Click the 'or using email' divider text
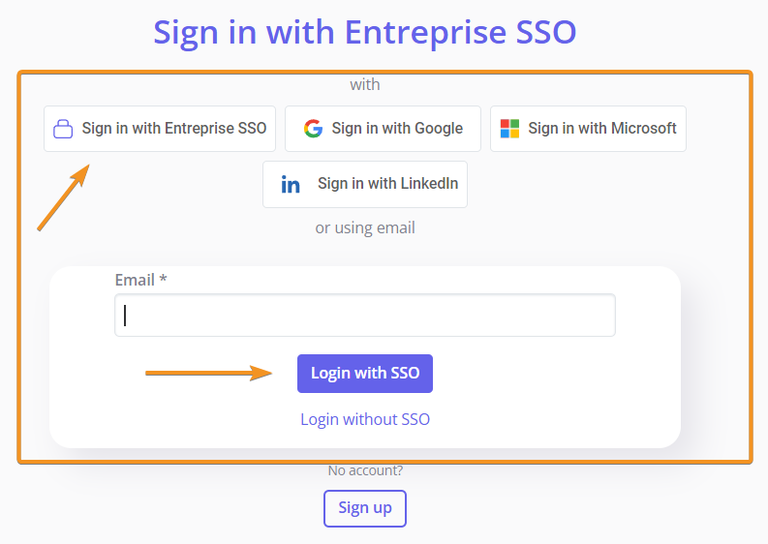 tap(365, 228)
